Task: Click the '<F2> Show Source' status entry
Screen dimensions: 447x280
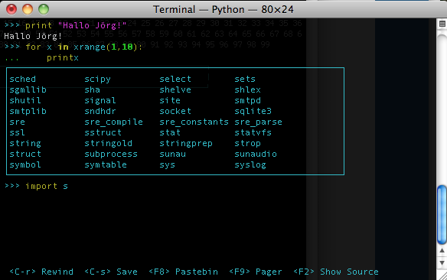Action: (x=336, y=272)
